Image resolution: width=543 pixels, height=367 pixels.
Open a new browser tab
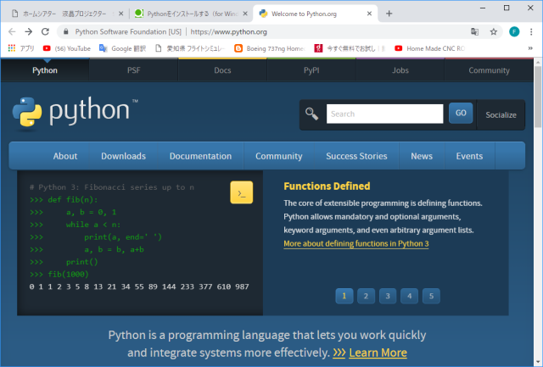click(x=389, y=14)
